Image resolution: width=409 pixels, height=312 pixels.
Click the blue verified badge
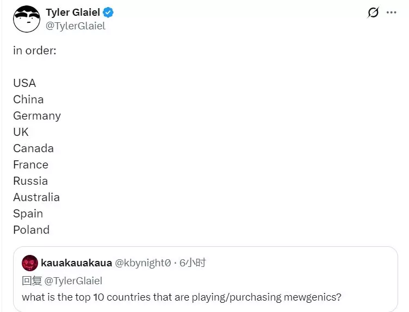pos(109,13)
